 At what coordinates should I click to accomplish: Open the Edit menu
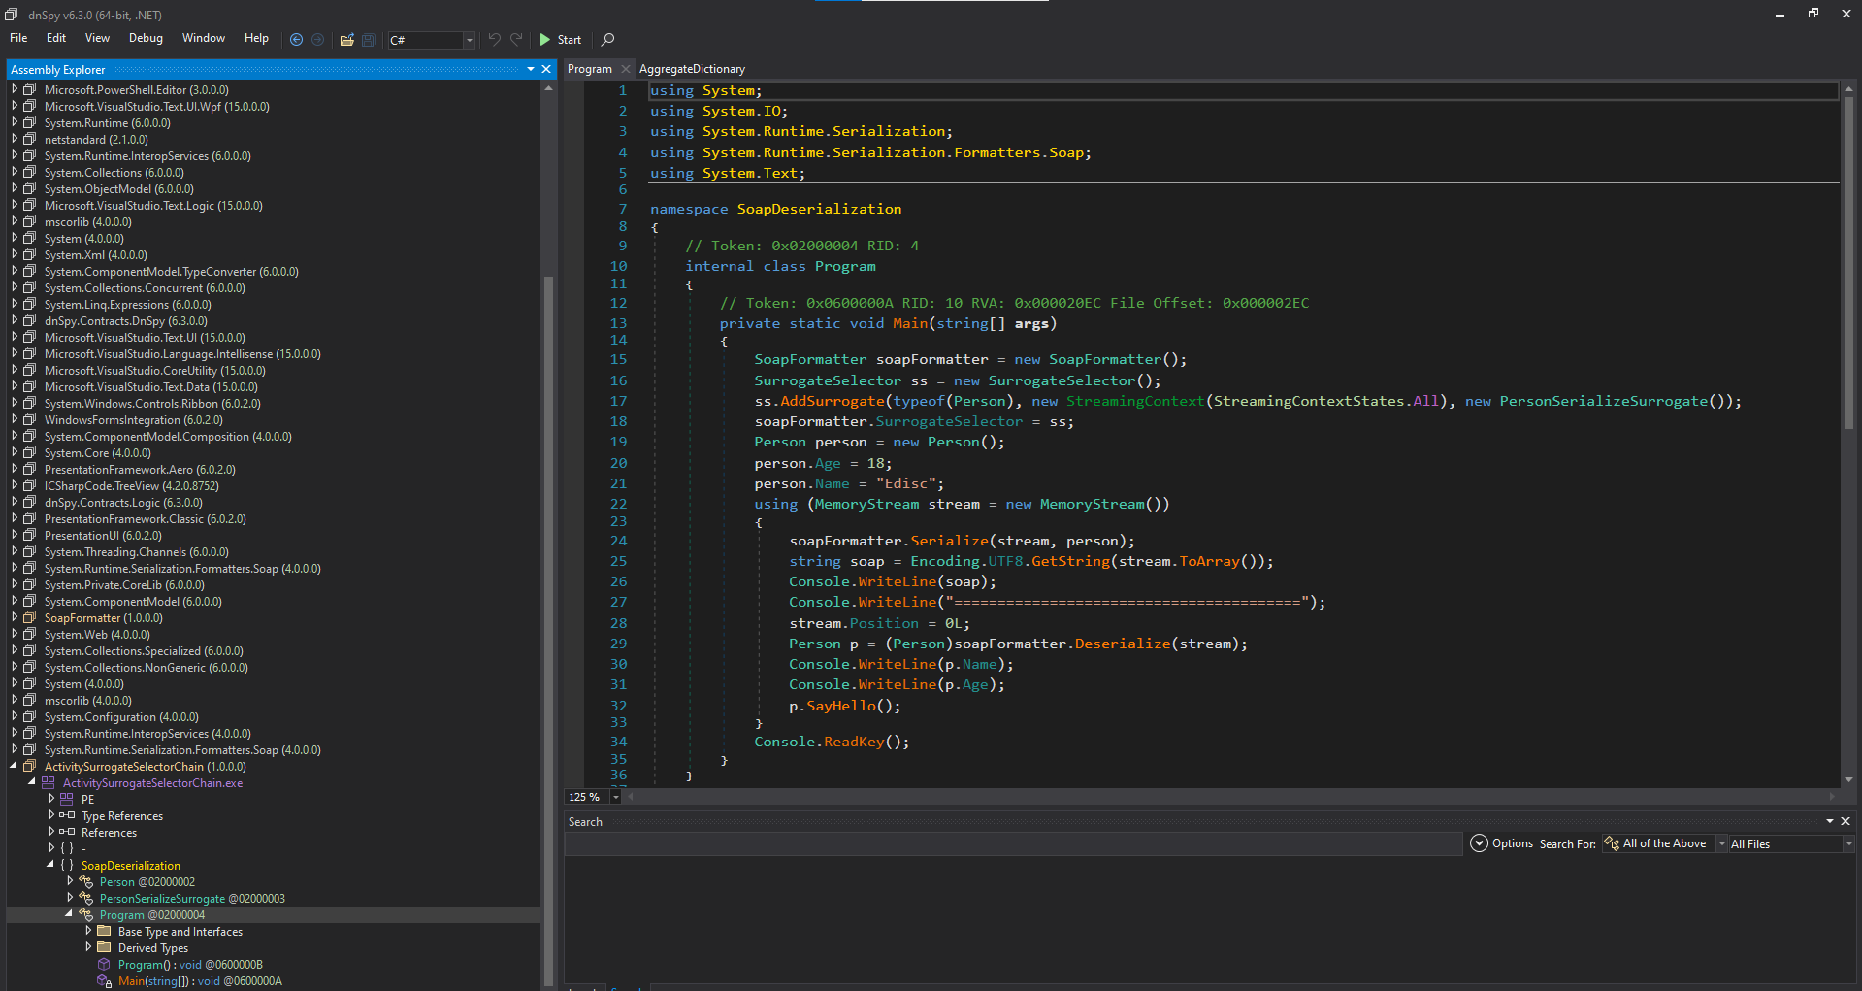click(56, 38)
